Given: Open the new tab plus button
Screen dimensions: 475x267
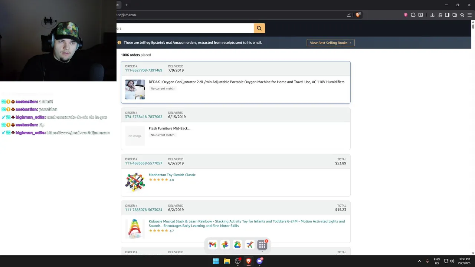Looking at the screenshot, I should (x=127, y=5).
